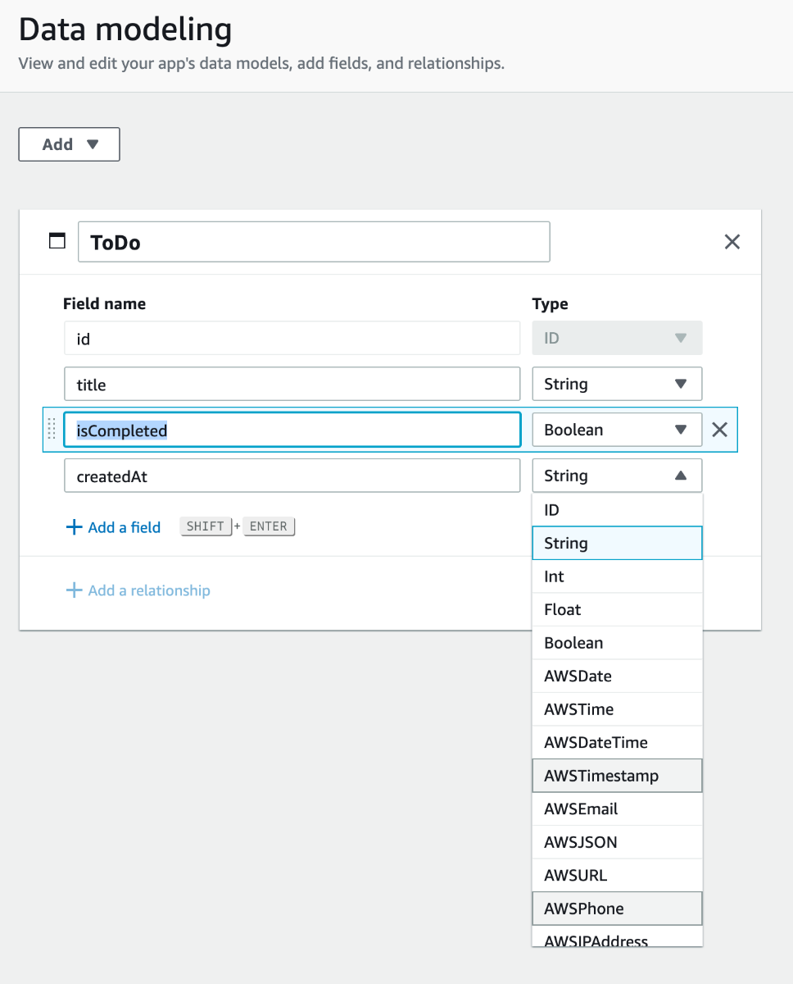Click the ToDo model table icon
This screenshot has height=984, width=793.
point(57,240)
